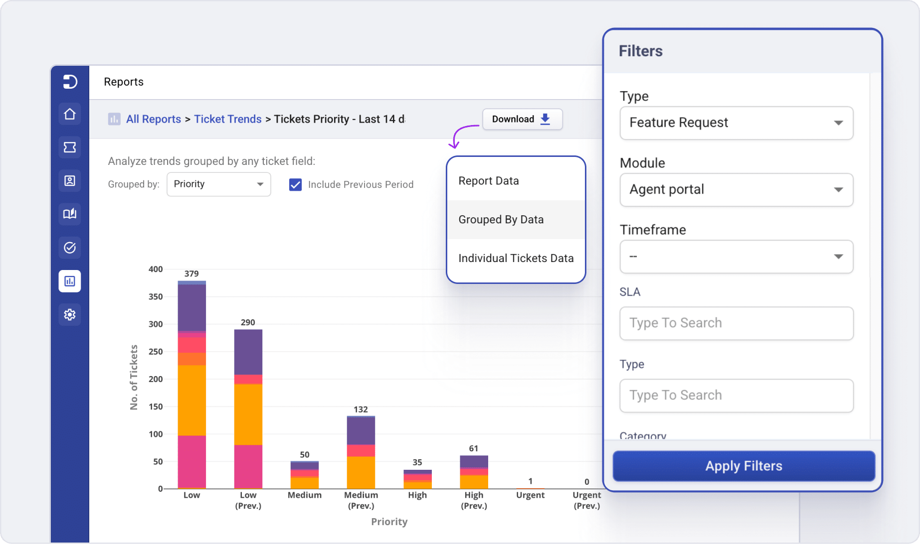920x544 pixels.
Task: Open the Home icon in the sidebar
Action: 69,114
